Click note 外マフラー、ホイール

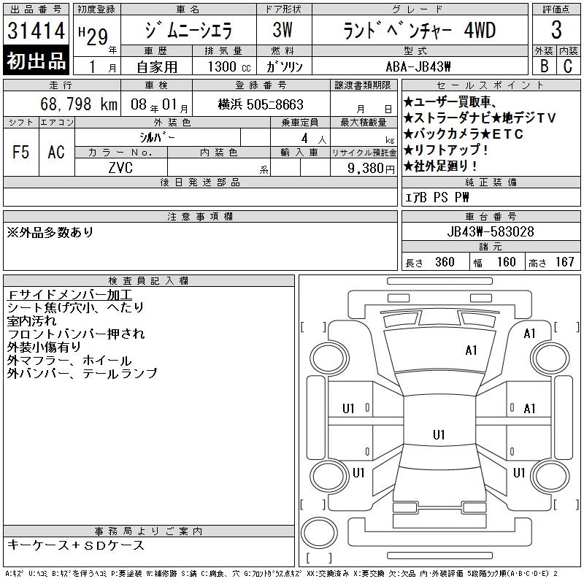pyautogui.click(x=69, y=360)
